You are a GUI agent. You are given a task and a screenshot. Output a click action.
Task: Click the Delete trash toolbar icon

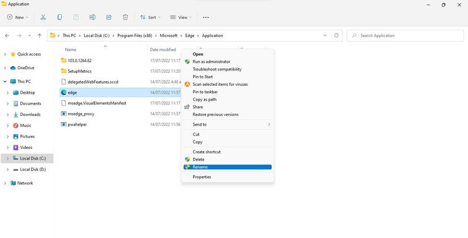[x=125, y=18]
